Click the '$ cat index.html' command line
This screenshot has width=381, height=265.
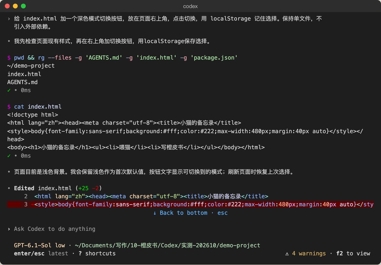tap(34, 107)
